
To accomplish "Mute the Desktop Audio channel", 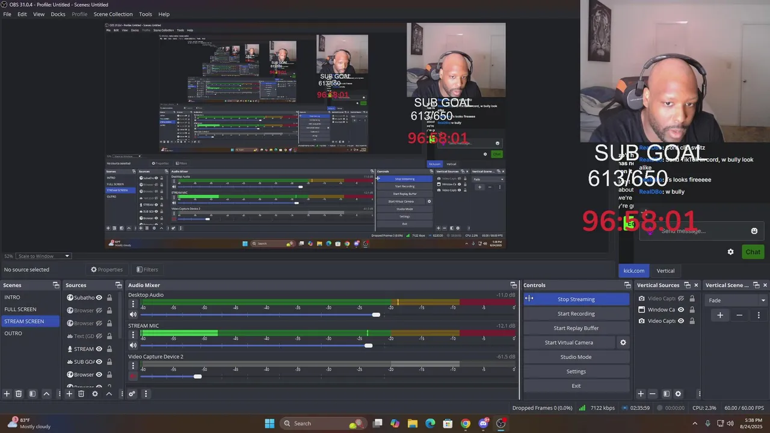I will pyautogui.click(x=133, y=315).
